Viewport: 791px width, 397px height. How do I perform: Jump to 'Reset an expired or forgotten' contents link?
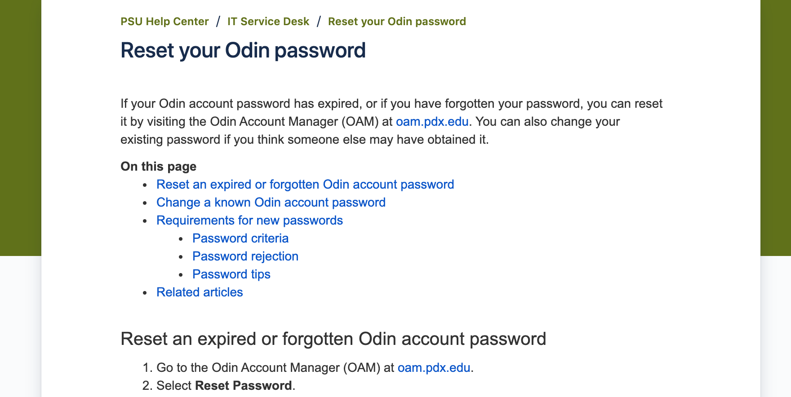(x=305, y=185)
